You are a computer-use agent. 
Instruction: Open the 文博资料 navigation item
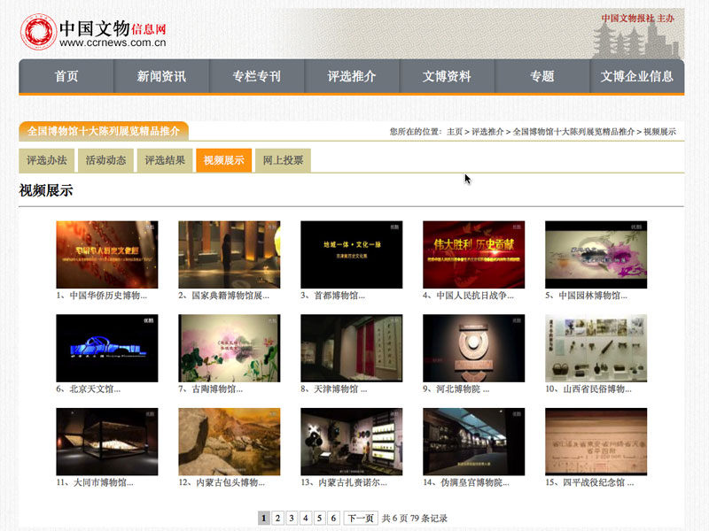[x=447, y=76]
